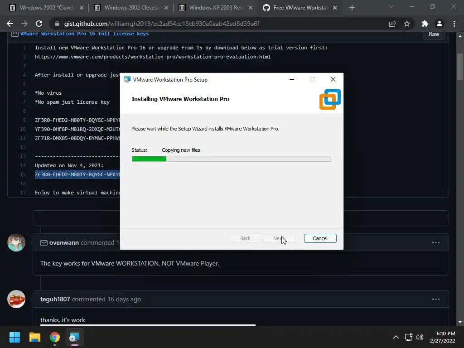The image size is (464, 348).
Task: Click license key on line 11
Action: tap(77, 138)
